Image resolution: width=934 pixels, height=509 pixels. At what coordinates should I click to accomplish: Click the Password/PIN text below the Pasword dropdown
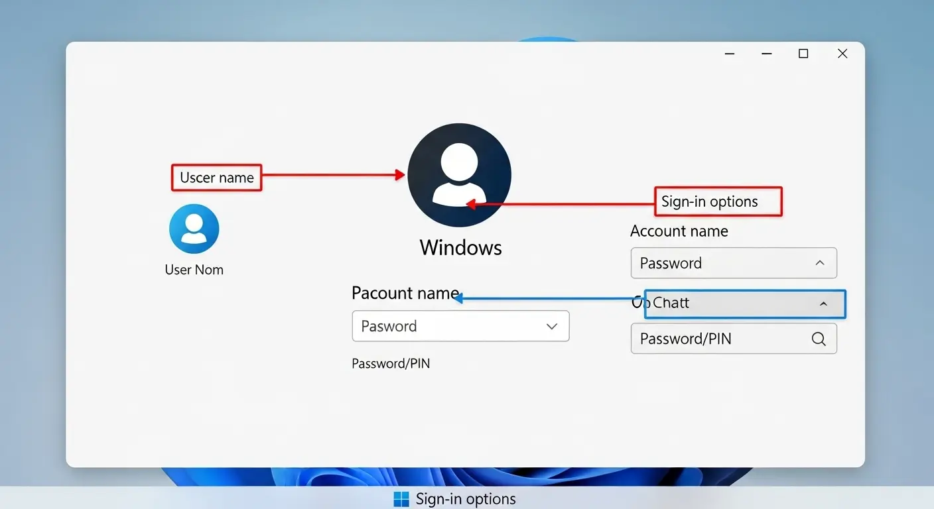(x=391, y=363)
